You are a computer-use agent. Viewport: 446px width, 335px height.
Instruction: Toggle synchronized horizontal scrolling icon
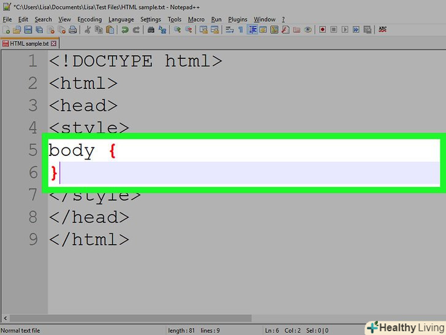point(214,29)
